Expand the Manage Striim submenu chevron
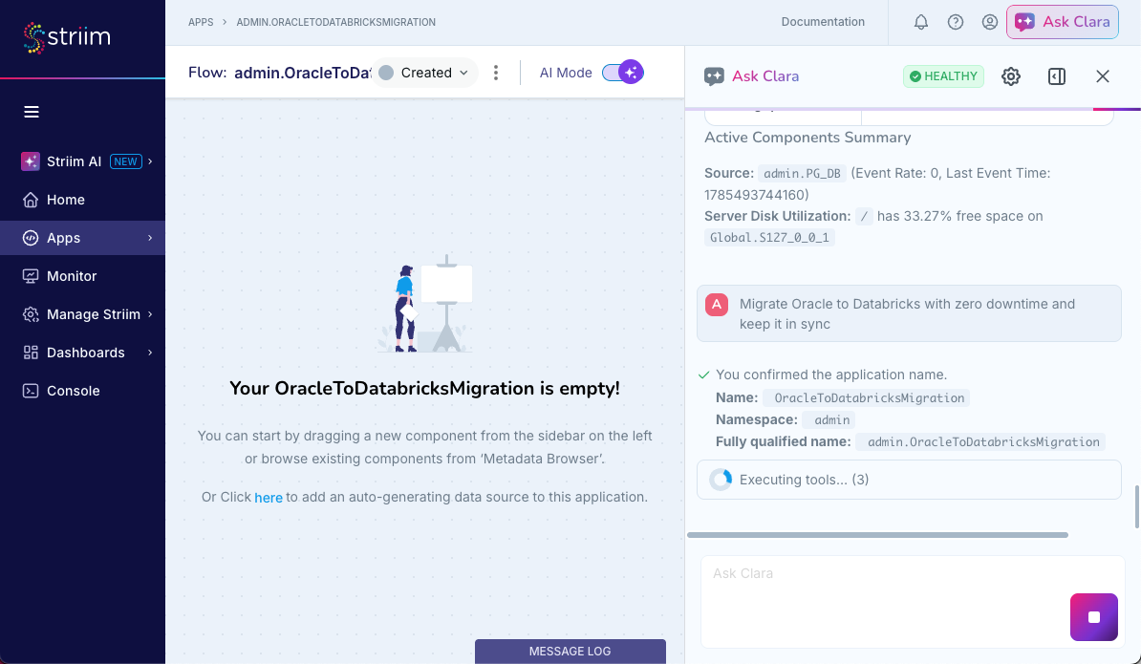 tap(151, 314)
